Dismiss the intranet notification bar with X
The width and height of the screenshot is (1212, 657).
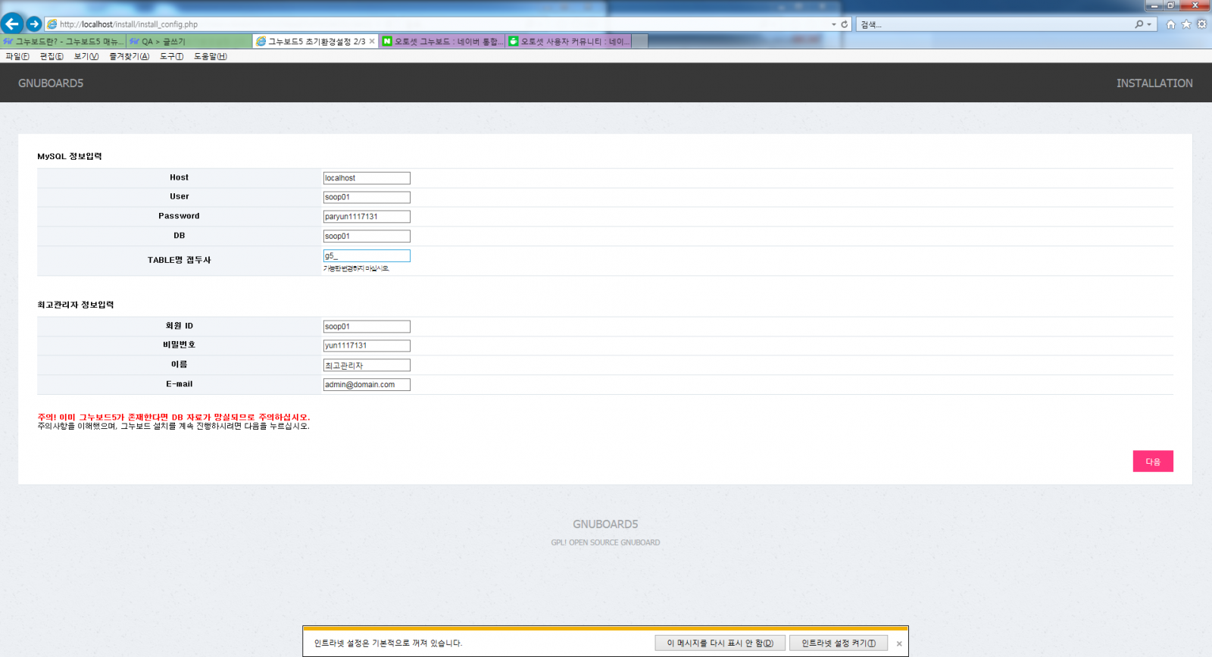click(899, 643)
